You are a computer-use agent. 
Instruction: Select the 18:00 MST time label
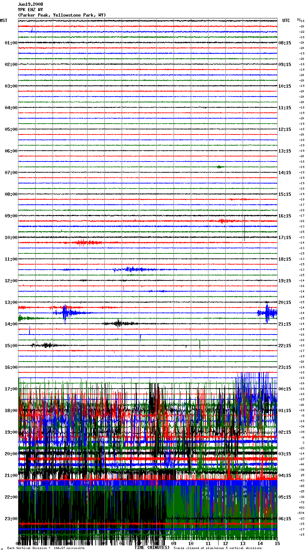click(x=11, y=411)
